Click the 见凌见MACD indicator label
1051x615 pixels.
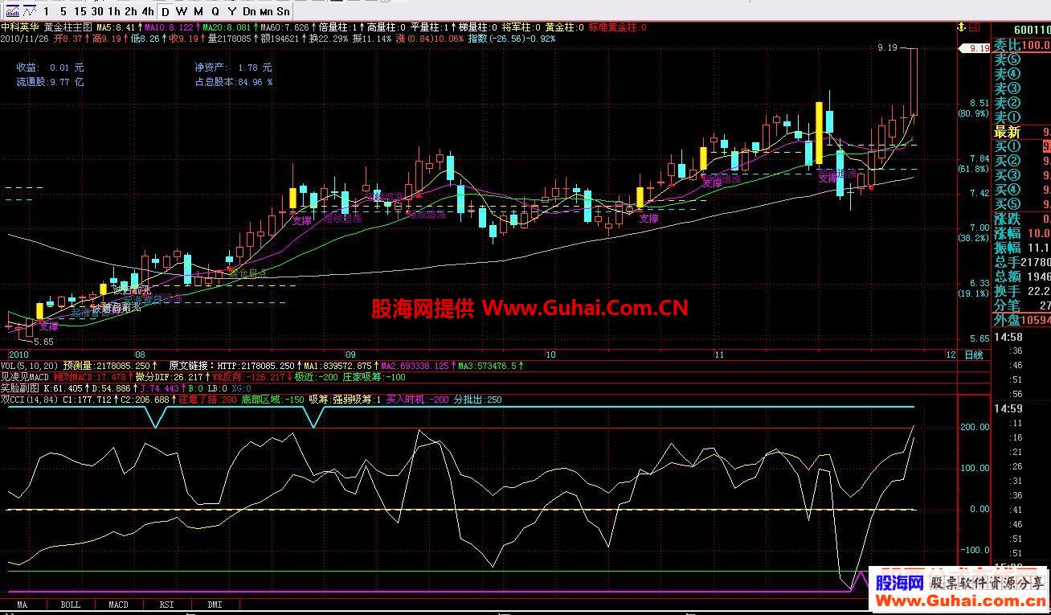(26, 376)
